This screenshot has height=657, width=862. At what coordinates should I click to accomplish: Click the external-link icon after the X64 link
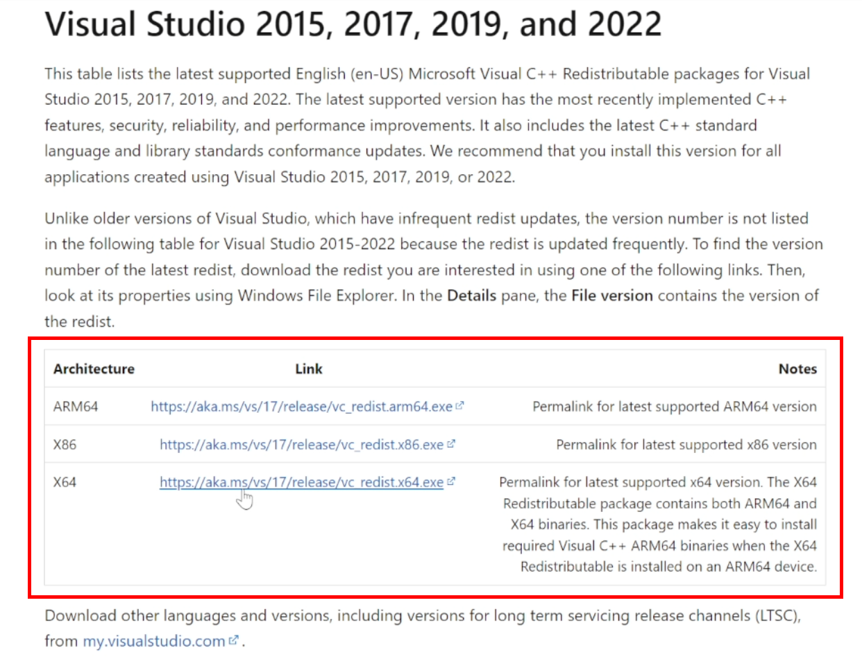coord(450,481)
